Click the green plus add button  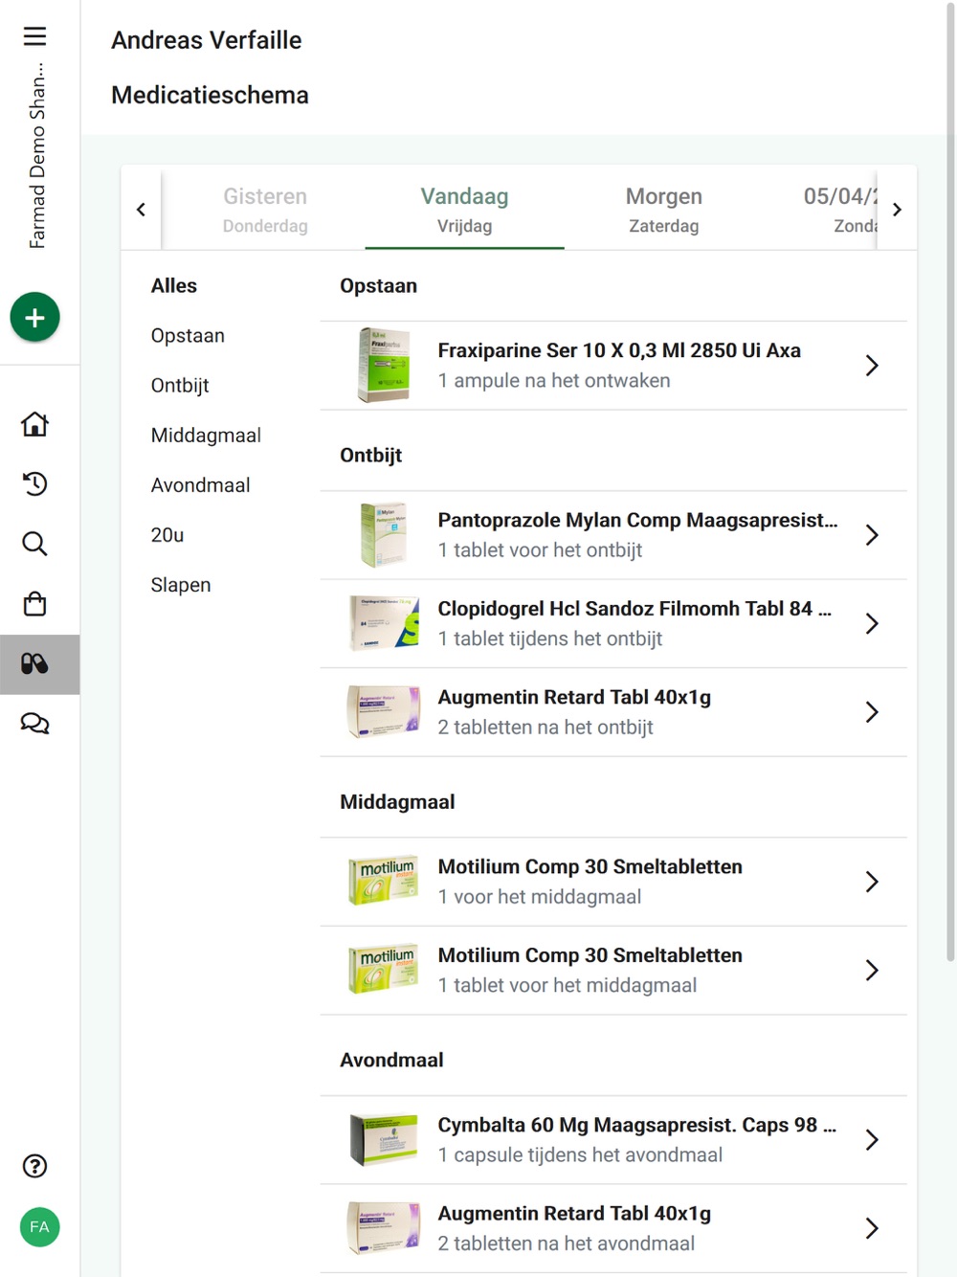pos(35,317)
